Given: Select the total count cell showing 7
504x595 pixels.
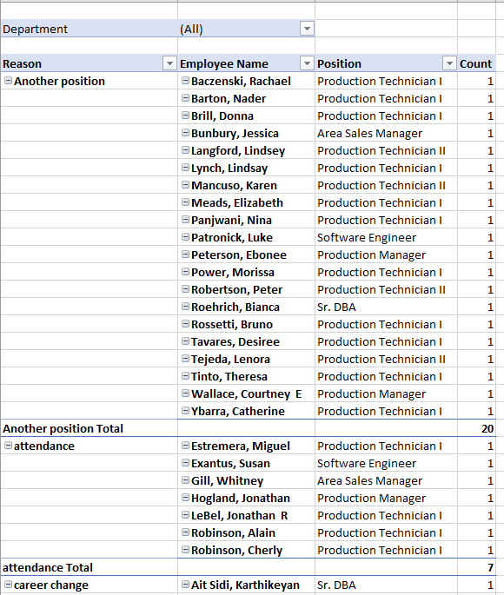Looking at the screenshot, I should point(476,567).
